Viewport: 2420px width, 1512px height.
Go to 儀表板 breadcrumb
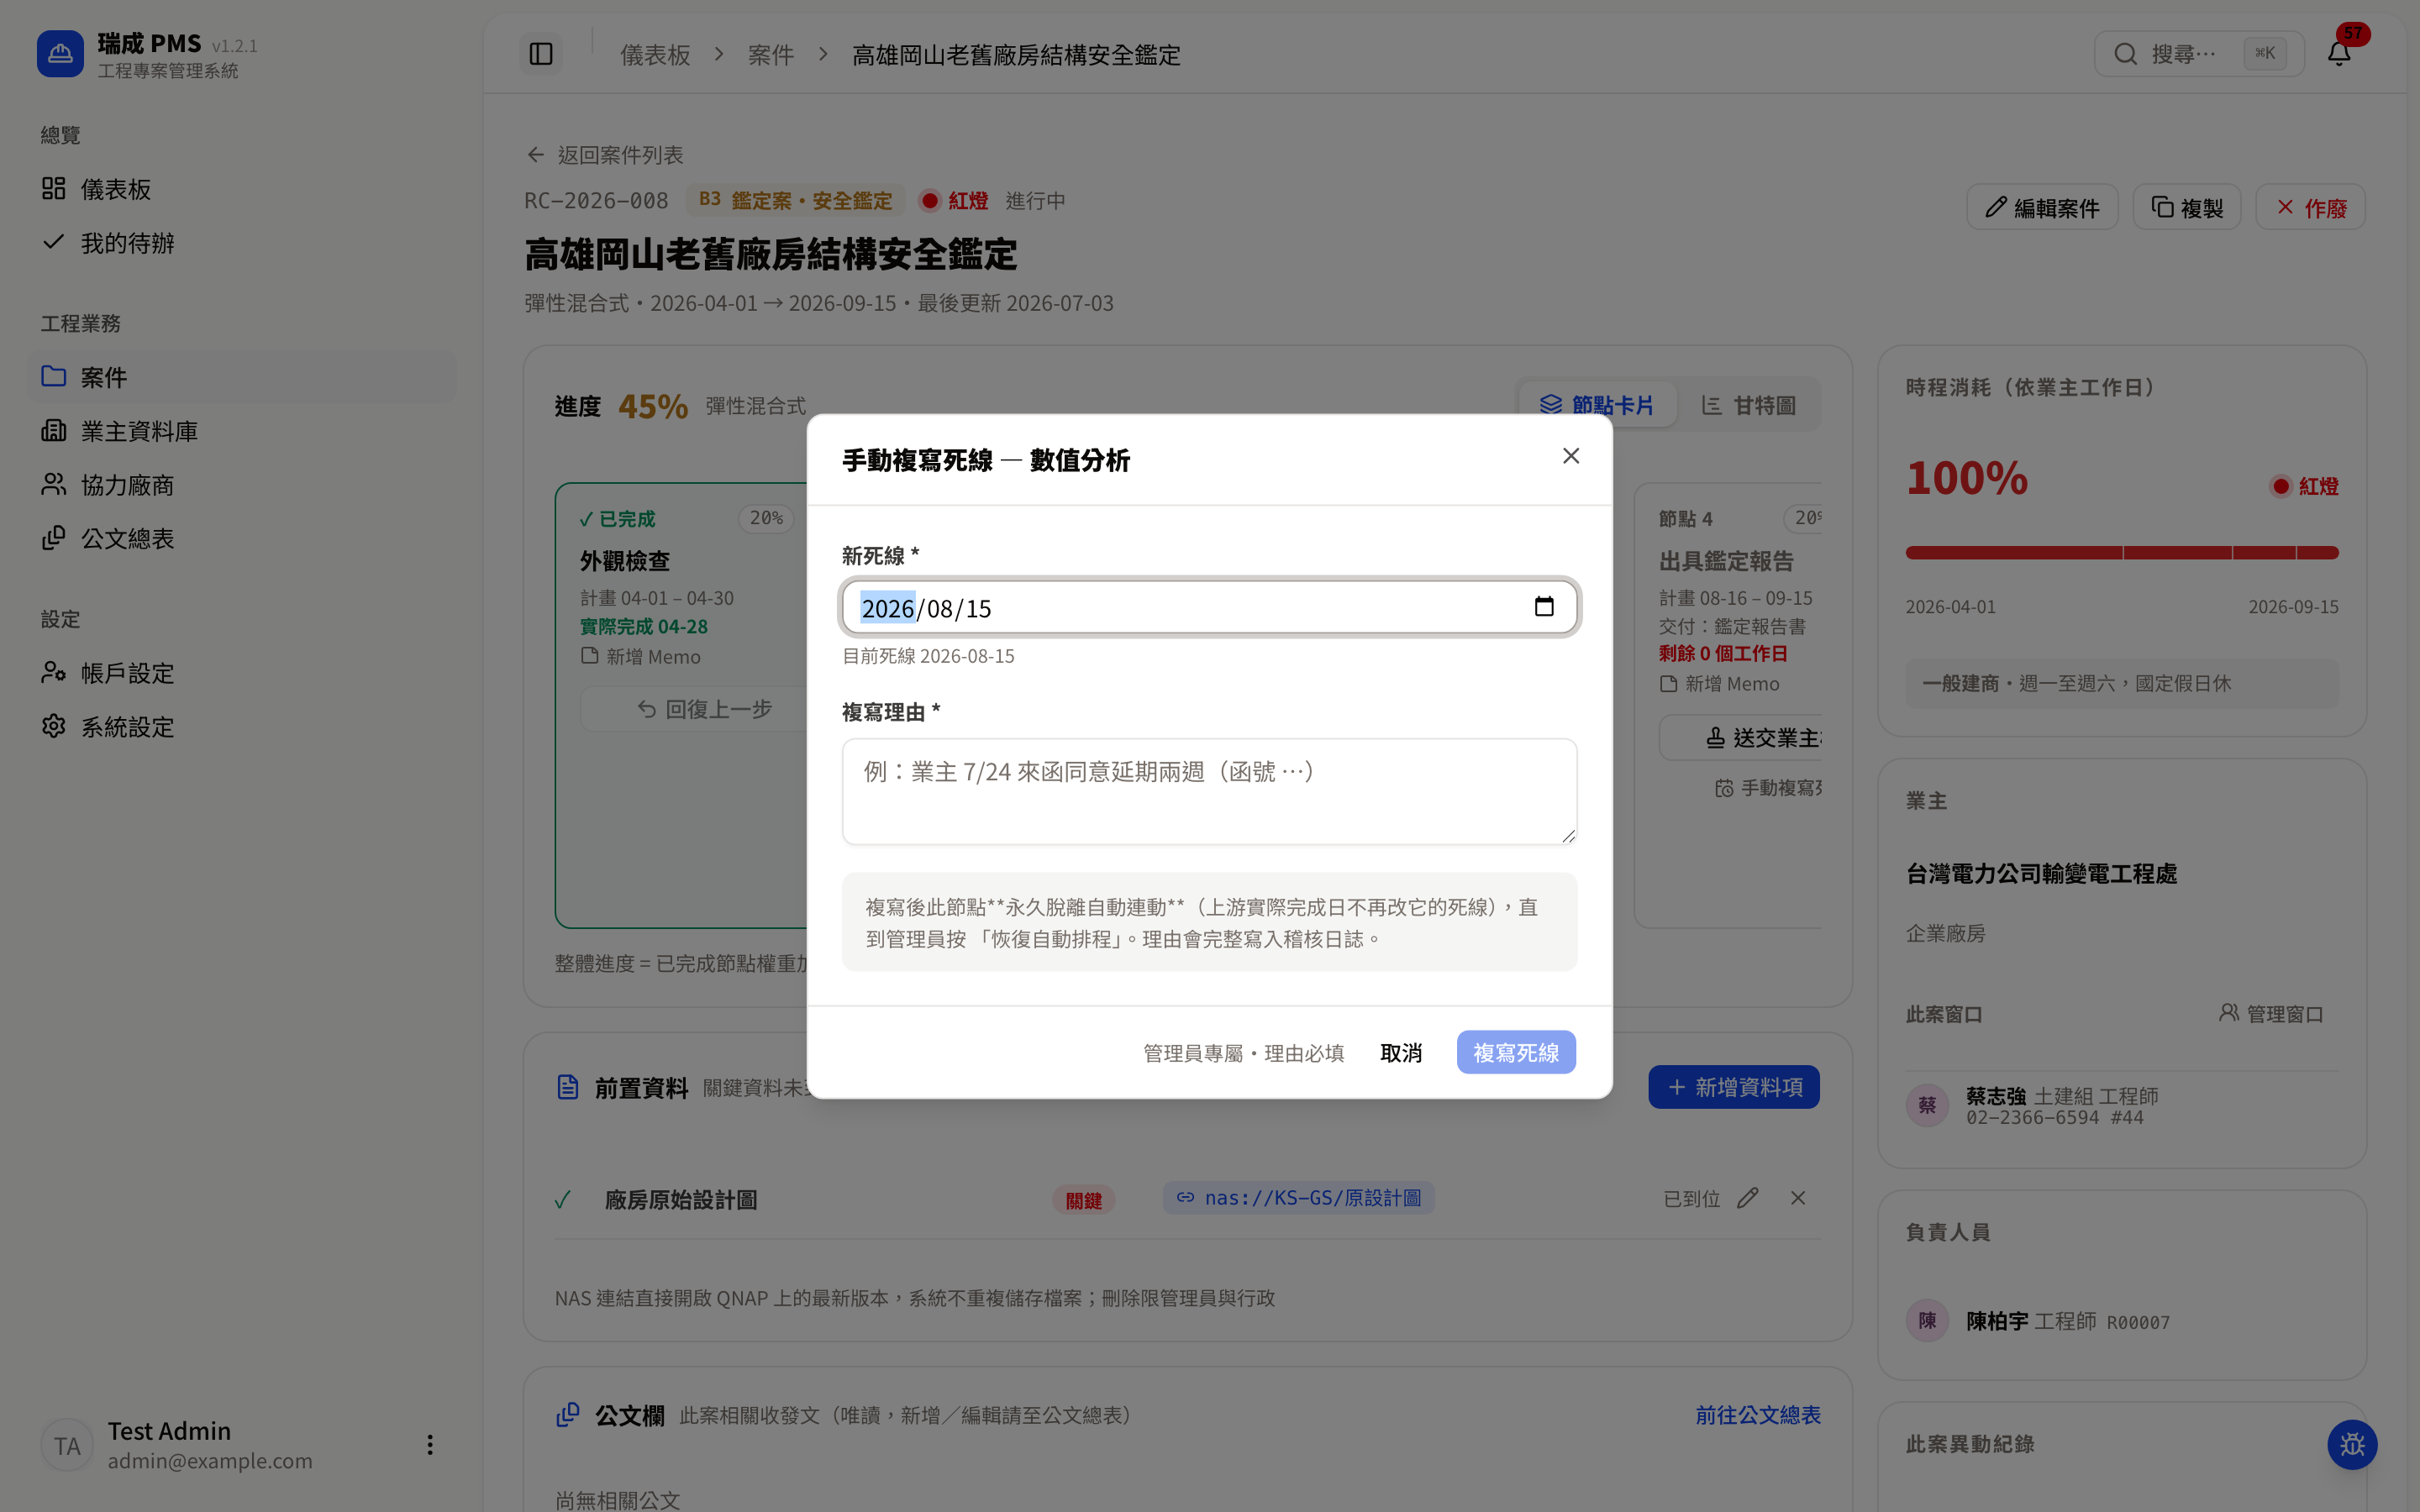pos(655,55)
